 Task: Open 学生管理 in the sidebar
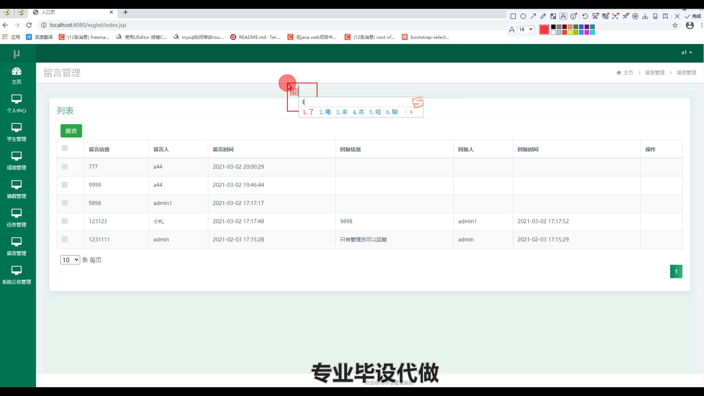click(x=16, y=132)
